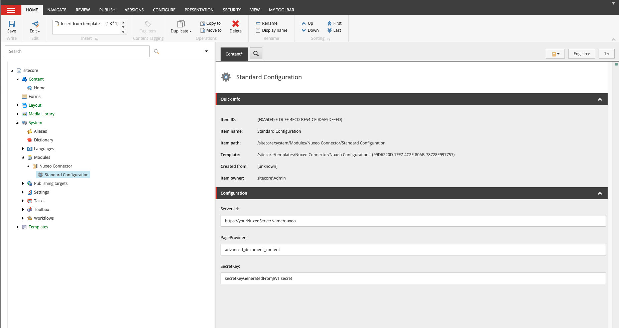Click the Media Library icon
The width and height of the screenshot is (619, 328).
pos(24,114)
